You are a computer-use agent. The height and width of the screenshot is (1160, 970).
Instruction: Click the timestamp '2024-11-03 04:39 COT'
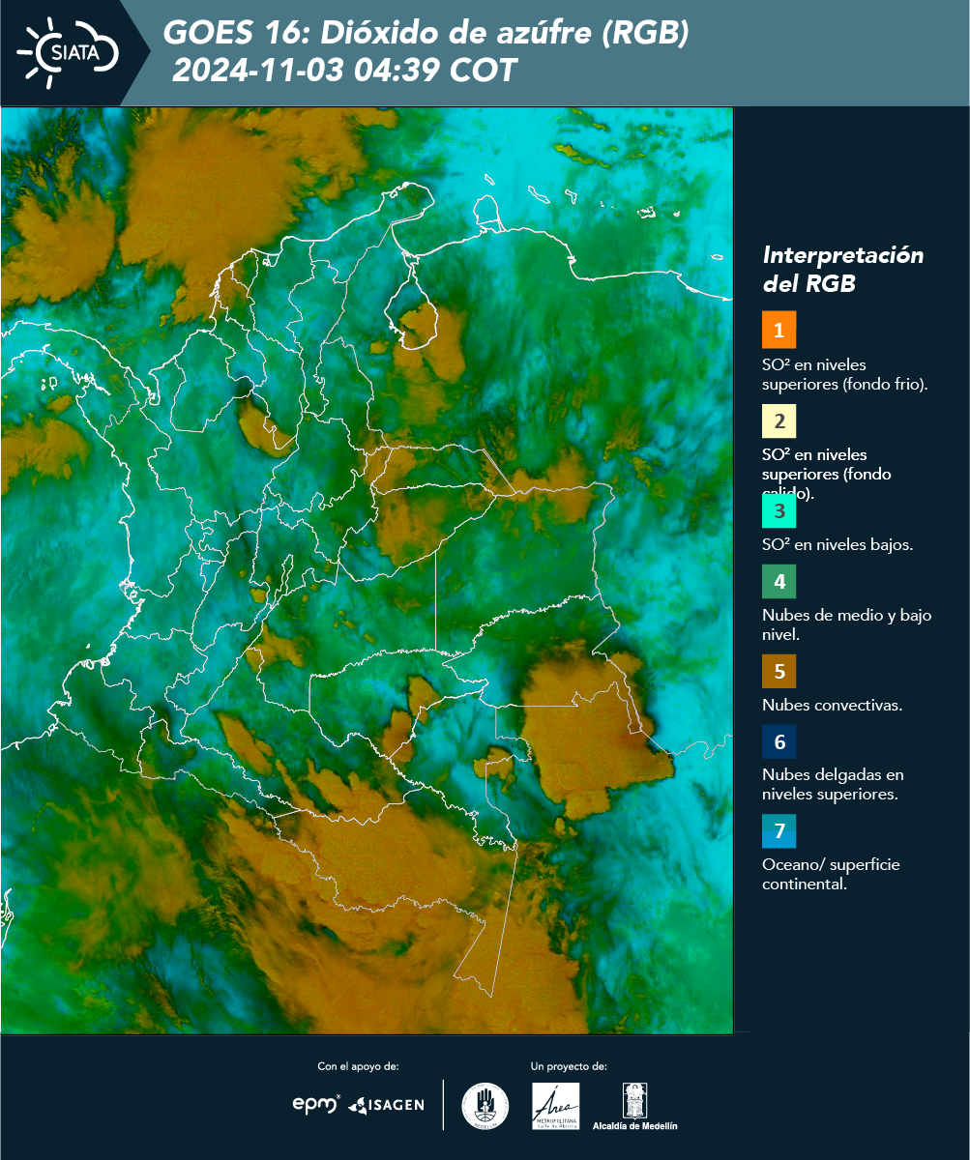[344, 71]
